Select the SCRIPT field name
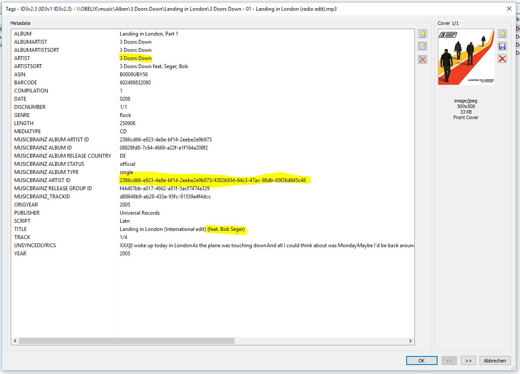 click(22, 221)
